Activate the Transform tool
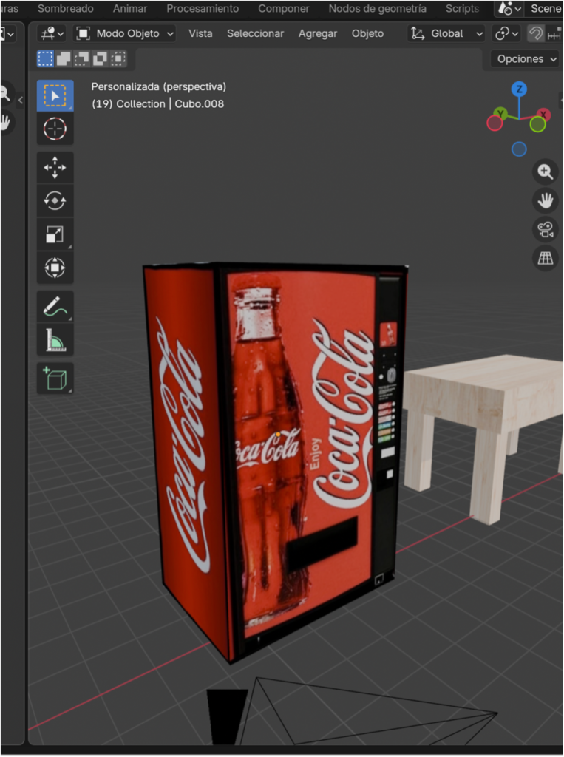This screenshot has width=564, height=757. click(x=55, y=268)
